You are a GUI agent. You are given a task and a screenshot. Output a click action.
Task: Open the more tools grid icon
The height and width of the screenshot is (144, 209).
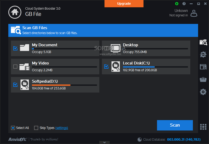pos(203,127)
